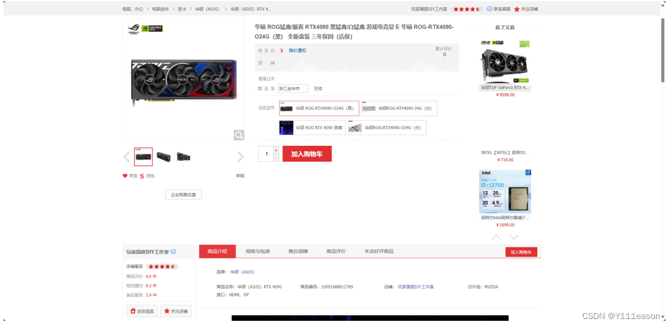The image size is (669, 325).
Task: Click small 加入购物车 button in tab bar
Action: click(521, 252)
